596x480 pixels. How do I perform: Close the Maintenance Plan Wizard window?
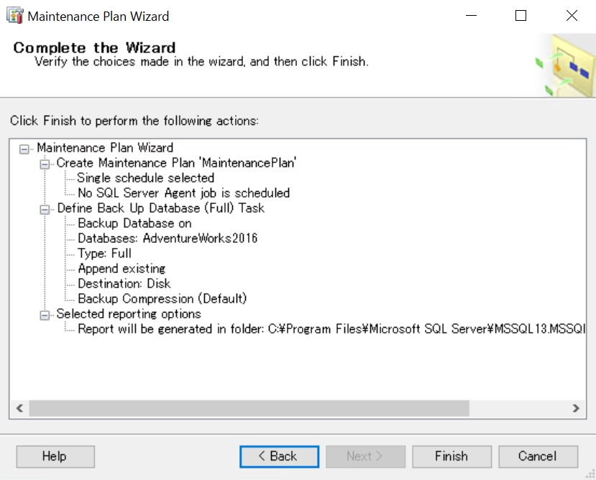[x=572, y=16]
